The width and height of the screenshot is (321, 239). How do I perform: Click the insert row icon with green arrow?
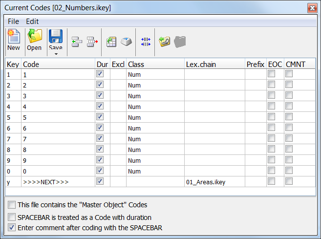pyautogui.click(x=77, y=42)
